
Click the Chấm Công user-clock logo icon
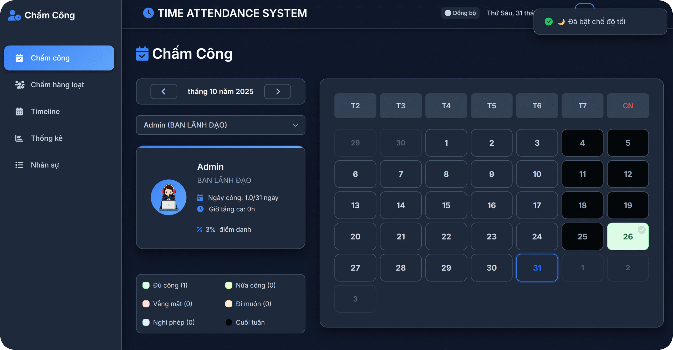click(14, 15)
